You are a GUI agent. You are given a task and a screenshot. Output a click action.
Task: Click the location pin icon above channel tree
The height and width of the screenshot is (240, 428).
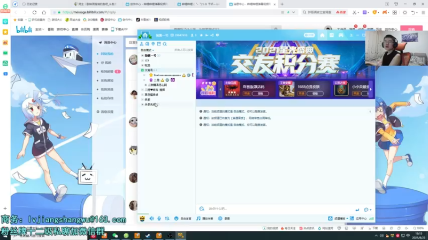[x=153, y=44]
